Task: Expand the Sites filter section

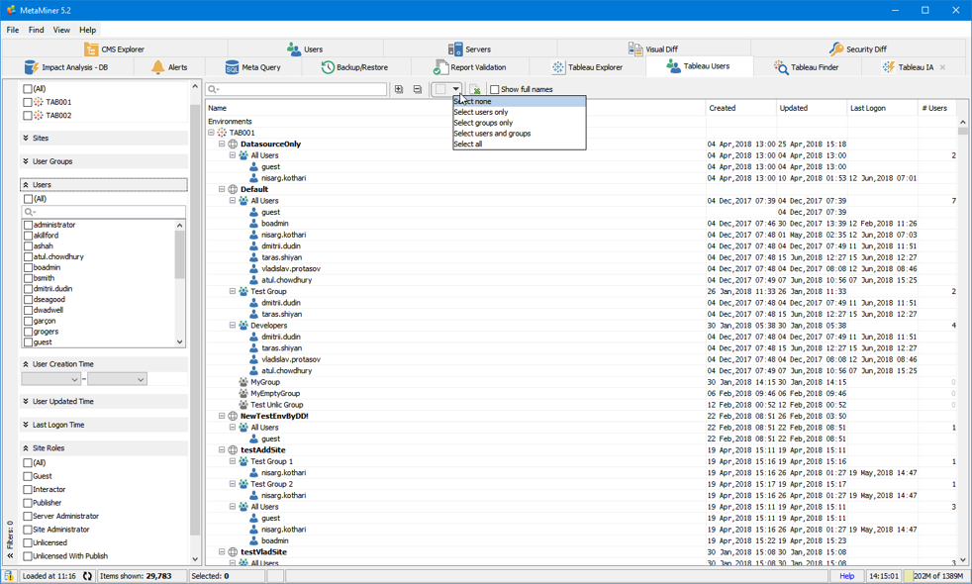Action: tap(104, 139)
